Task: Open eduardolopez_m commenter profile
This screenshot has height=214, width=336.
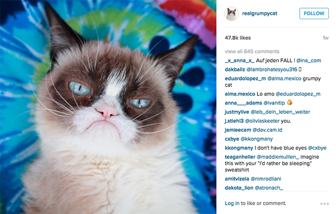Action: coord(245,78)
